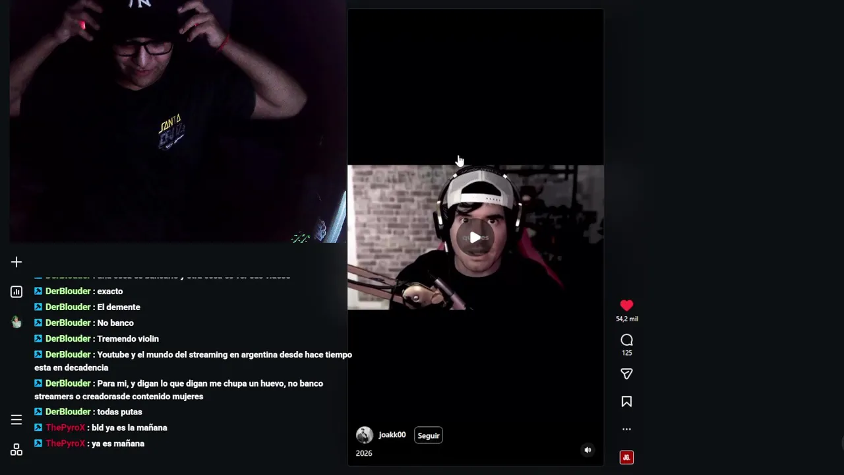Open the comments bubble showing 125
The image size is (844, 475).
626,340
